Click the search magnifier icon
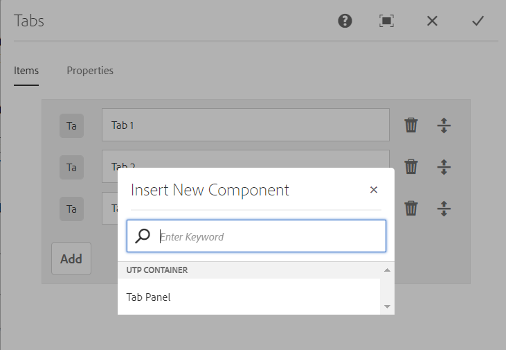Image resolution: width=506 pixels, height=350 pixels. 143,236
